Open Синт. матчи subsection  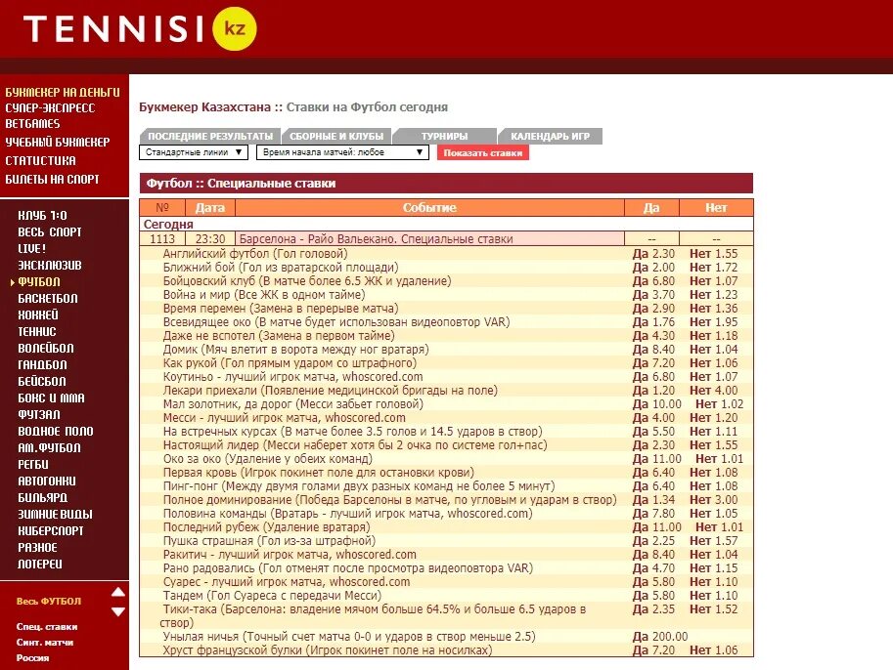pos(45,642)
